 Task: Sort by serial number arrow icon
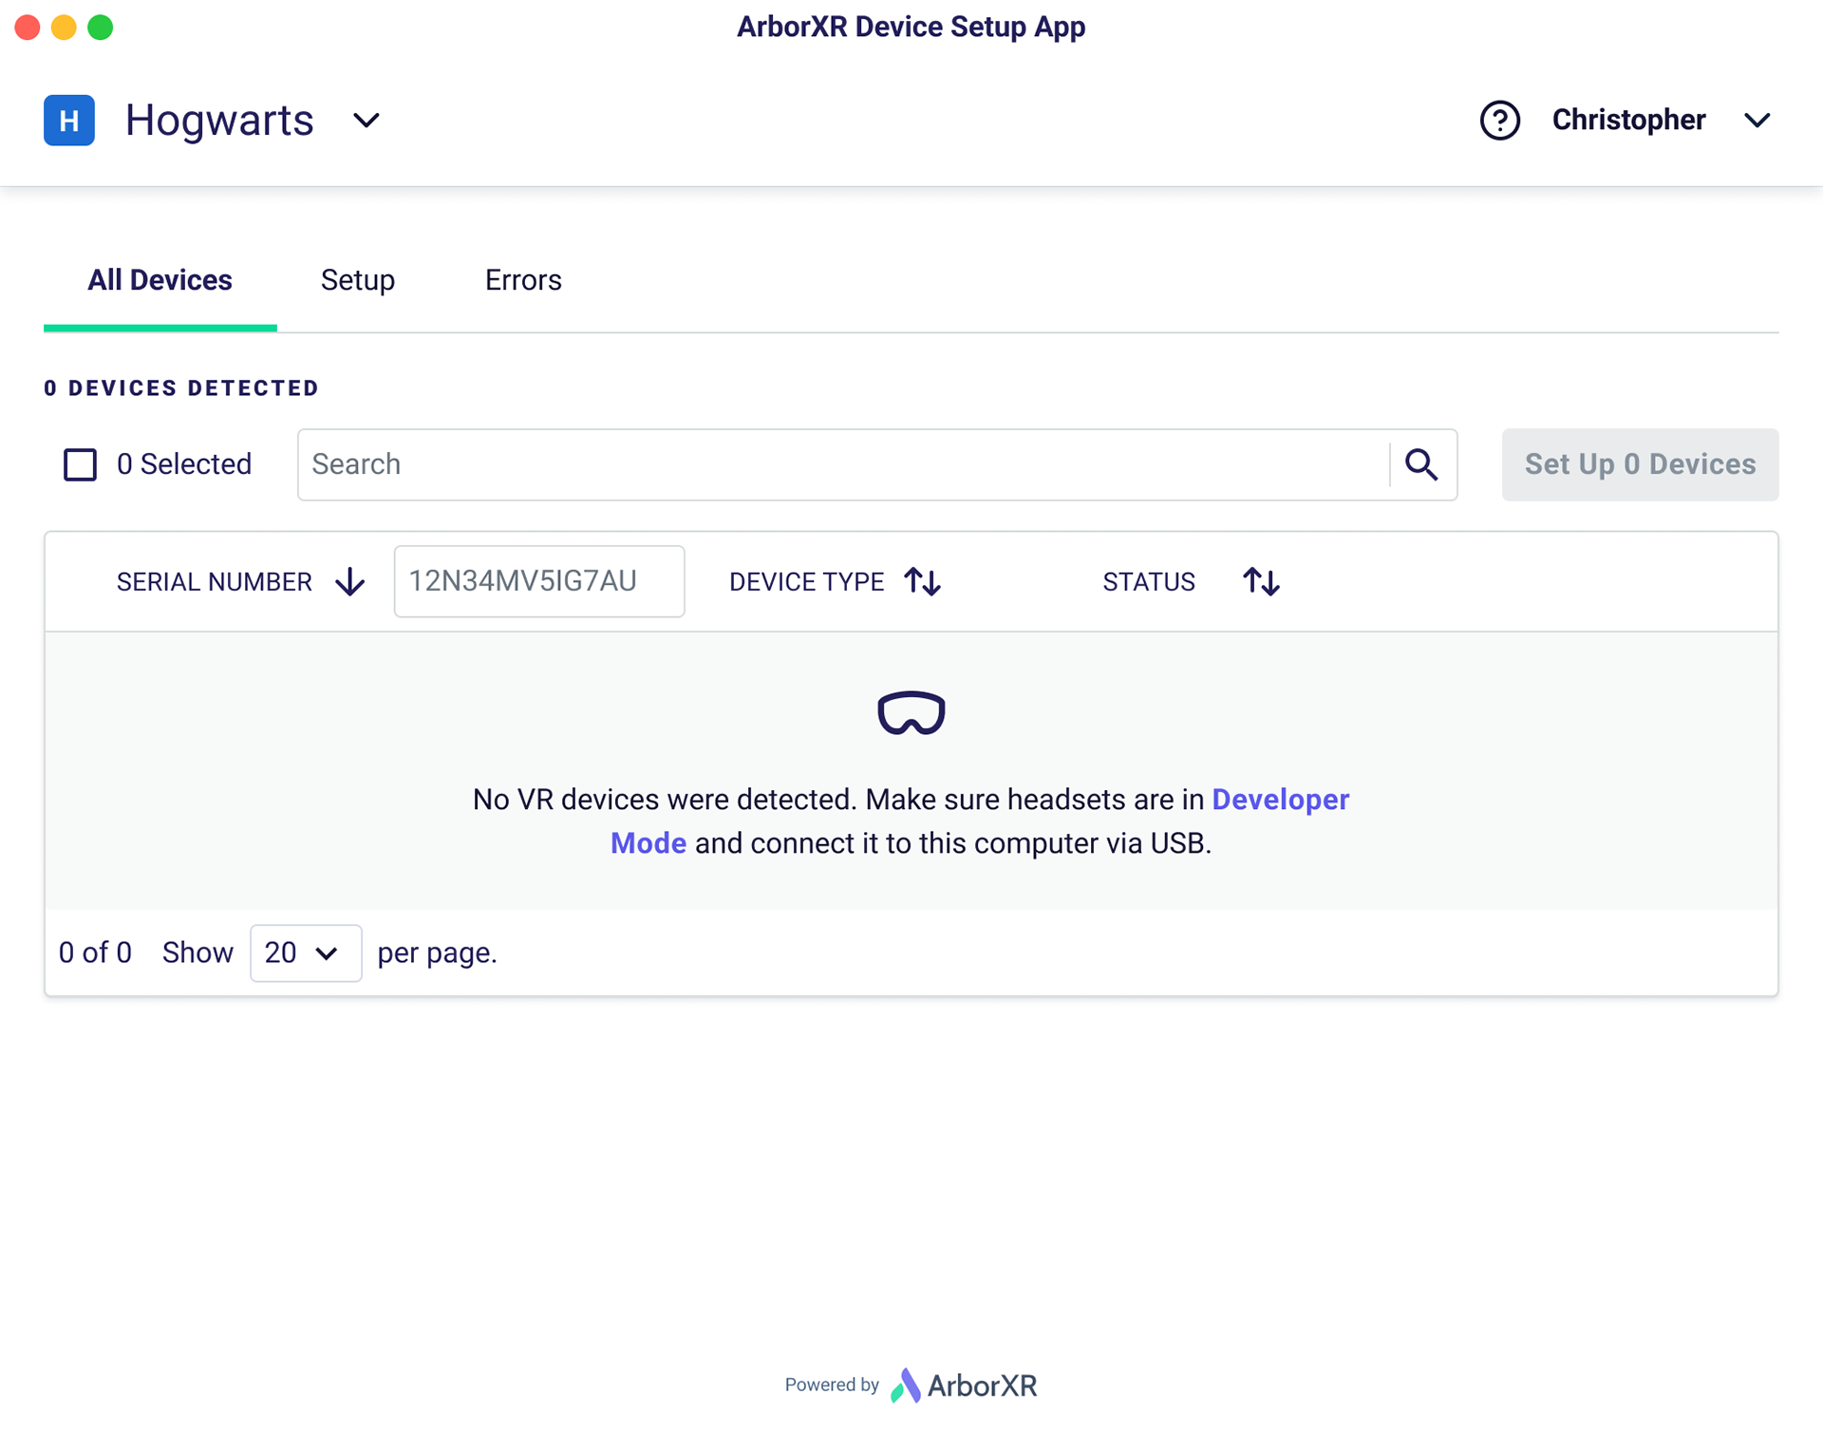(x=350, y=581)
